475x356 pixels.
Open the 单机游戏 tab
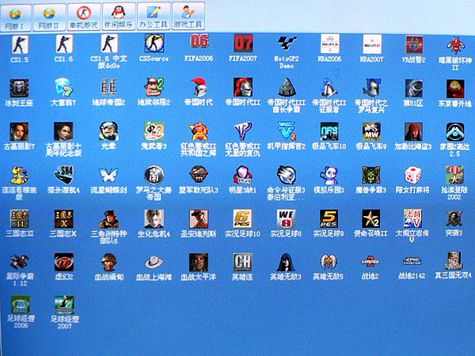pyautogui.click(x=85, y=15)
